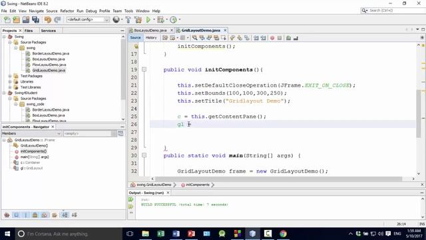This screenshot has width=426, height=240.
Task: Open FlowLayoutDemo.java under swing package
Action: [x=49, y=65]
